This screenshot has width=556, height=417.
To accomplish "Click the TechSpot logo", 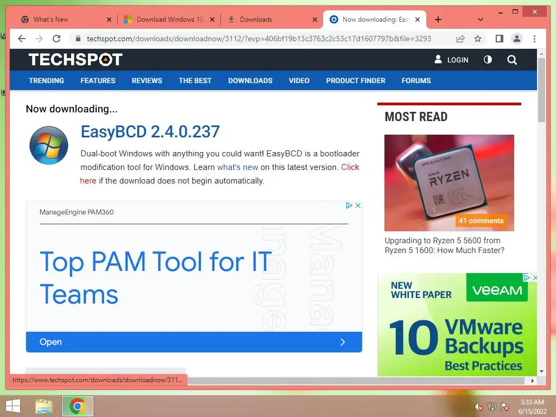I will 75,60.
